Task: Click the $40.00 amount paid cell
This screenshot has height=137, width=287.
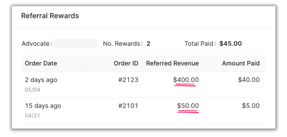Action: click(x=249, y=80)
